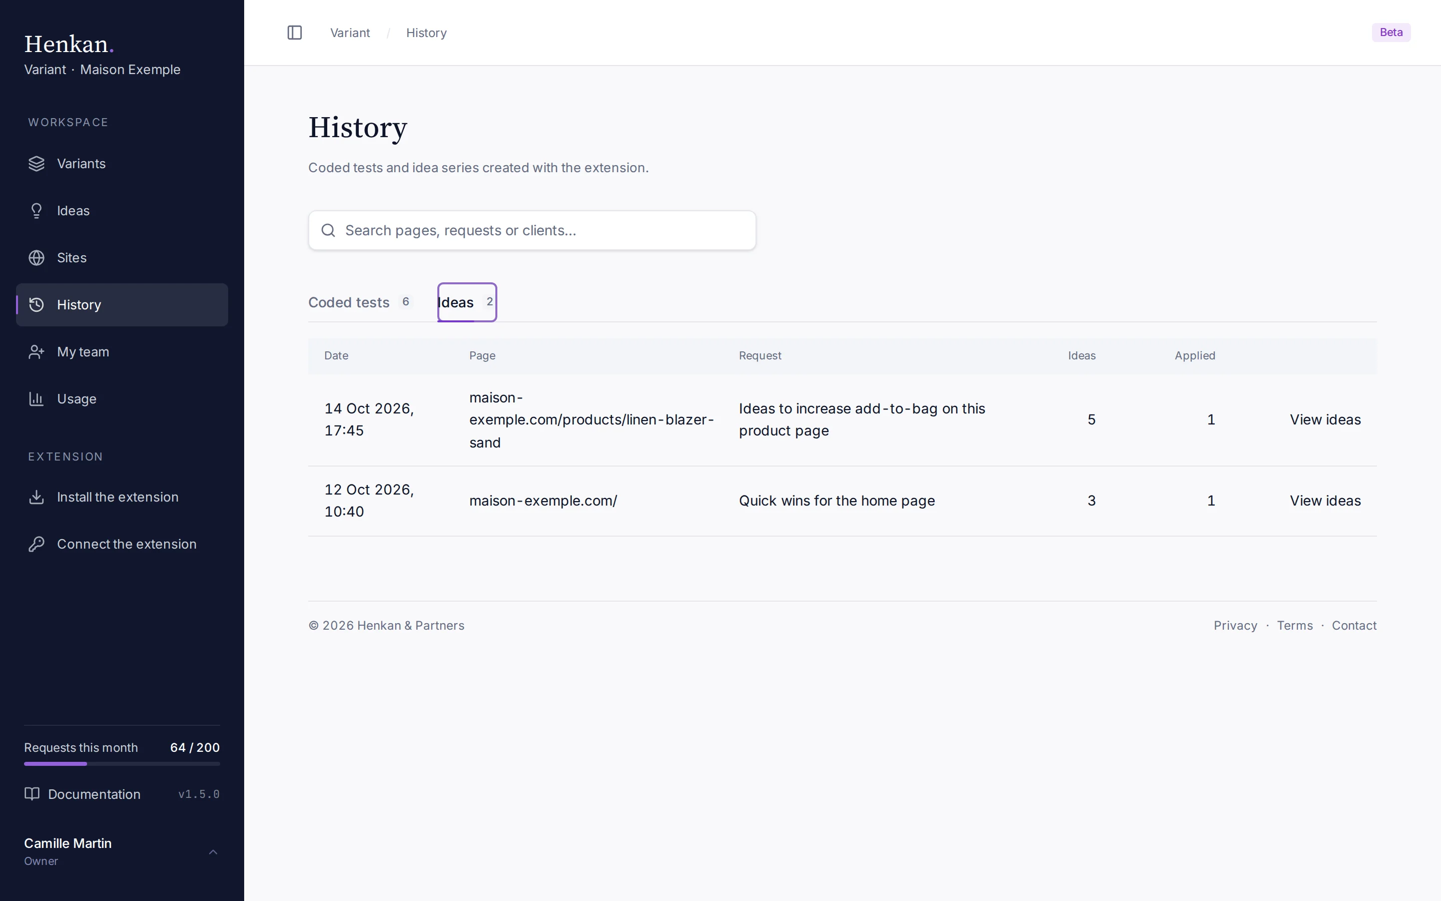Click the '64 / 200' requests count
1441x901 pixels.
[x=195, y=748]
